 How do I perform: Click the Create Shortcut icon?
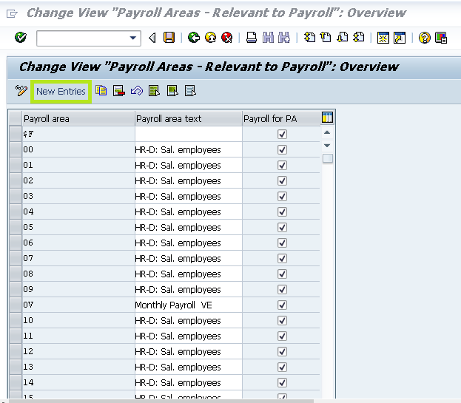[400, 38]
